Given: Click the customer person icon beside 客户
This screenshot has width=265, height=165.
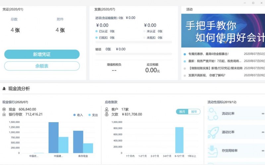Looking at the screenshot, I should pyautogui.click(x=107, y=109).
